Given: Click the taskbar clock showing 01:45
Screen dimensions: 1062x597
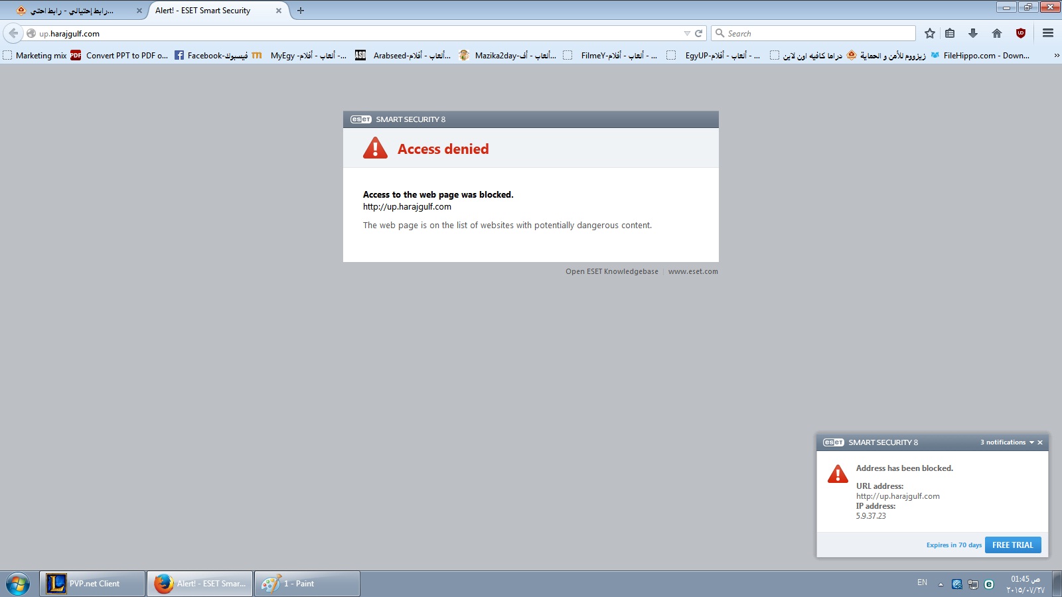Looking at the screenshot, I should tap(1025, 584).
